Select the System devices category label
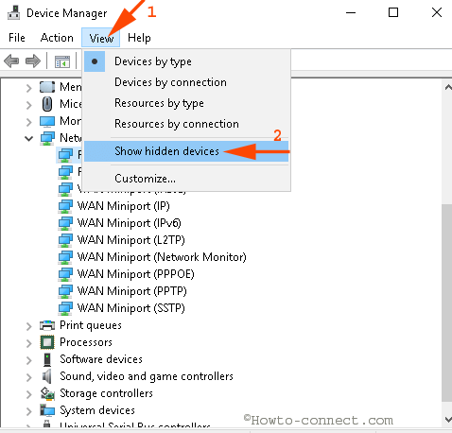The image size is (452, 433). (x=97, y=410)
